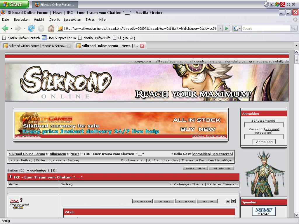Click the vertical scrollbar down arrow

[296, 215]
